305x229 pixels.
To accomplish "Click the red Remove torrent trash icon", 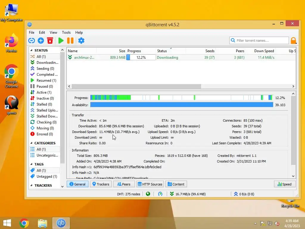I will pyautogui.click(x=50, y=41).
